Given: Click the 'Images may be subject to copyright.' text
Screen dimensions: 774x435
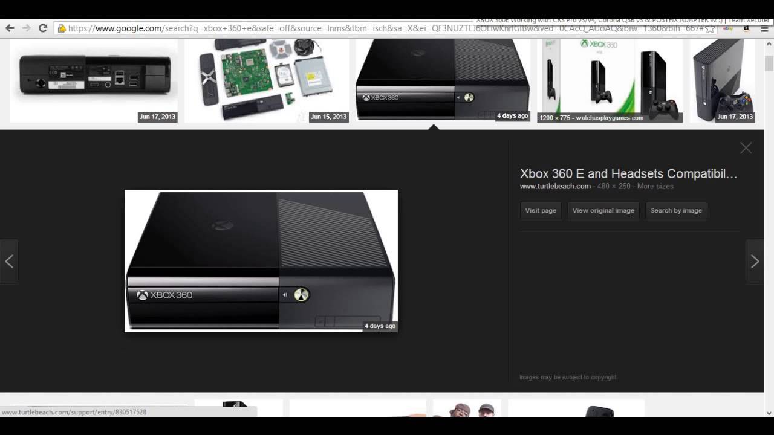Looking at the screenshot, I should [568, 377].
